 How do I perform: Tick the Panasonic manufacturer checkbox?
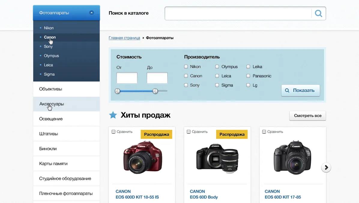pos(248,76)
